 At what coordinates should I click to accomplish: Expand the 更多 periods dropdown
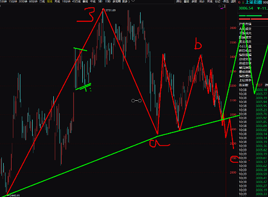[125, 1]
